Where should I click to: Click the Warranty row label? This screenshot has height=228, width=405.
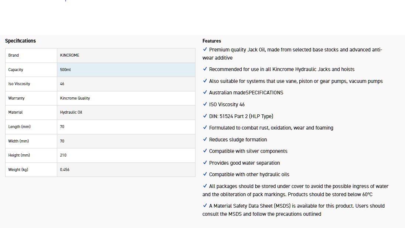tap(16, 98)
